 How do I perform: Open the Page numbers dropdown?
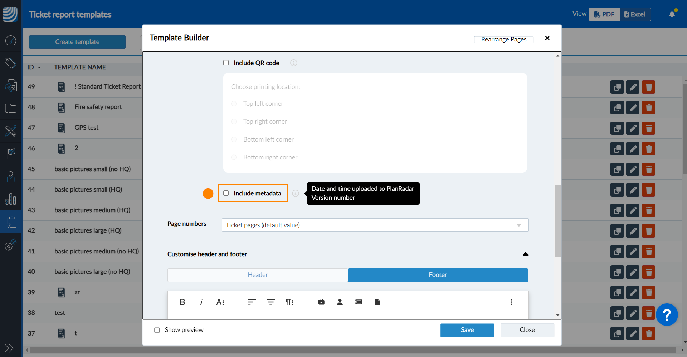pyautogui.click(x=375, y=225)
